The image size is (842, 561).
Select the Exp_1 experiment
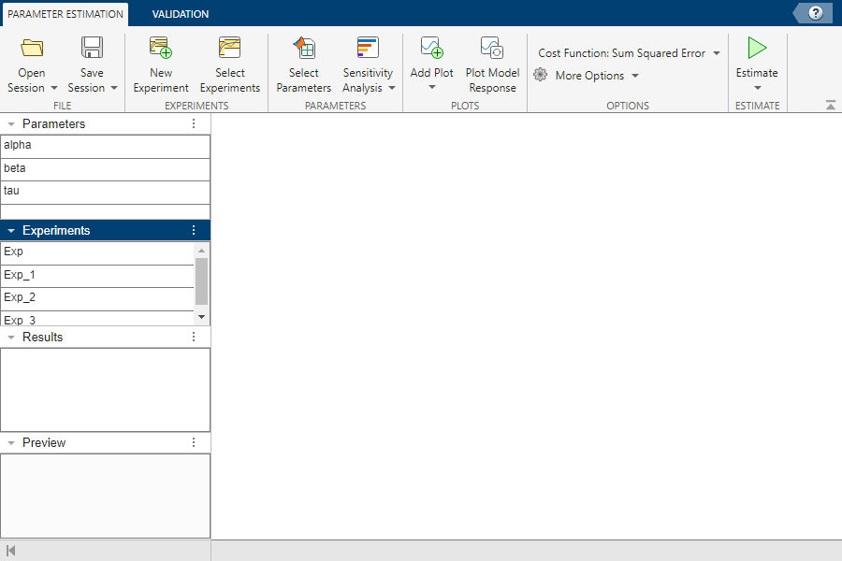(97, 276)
